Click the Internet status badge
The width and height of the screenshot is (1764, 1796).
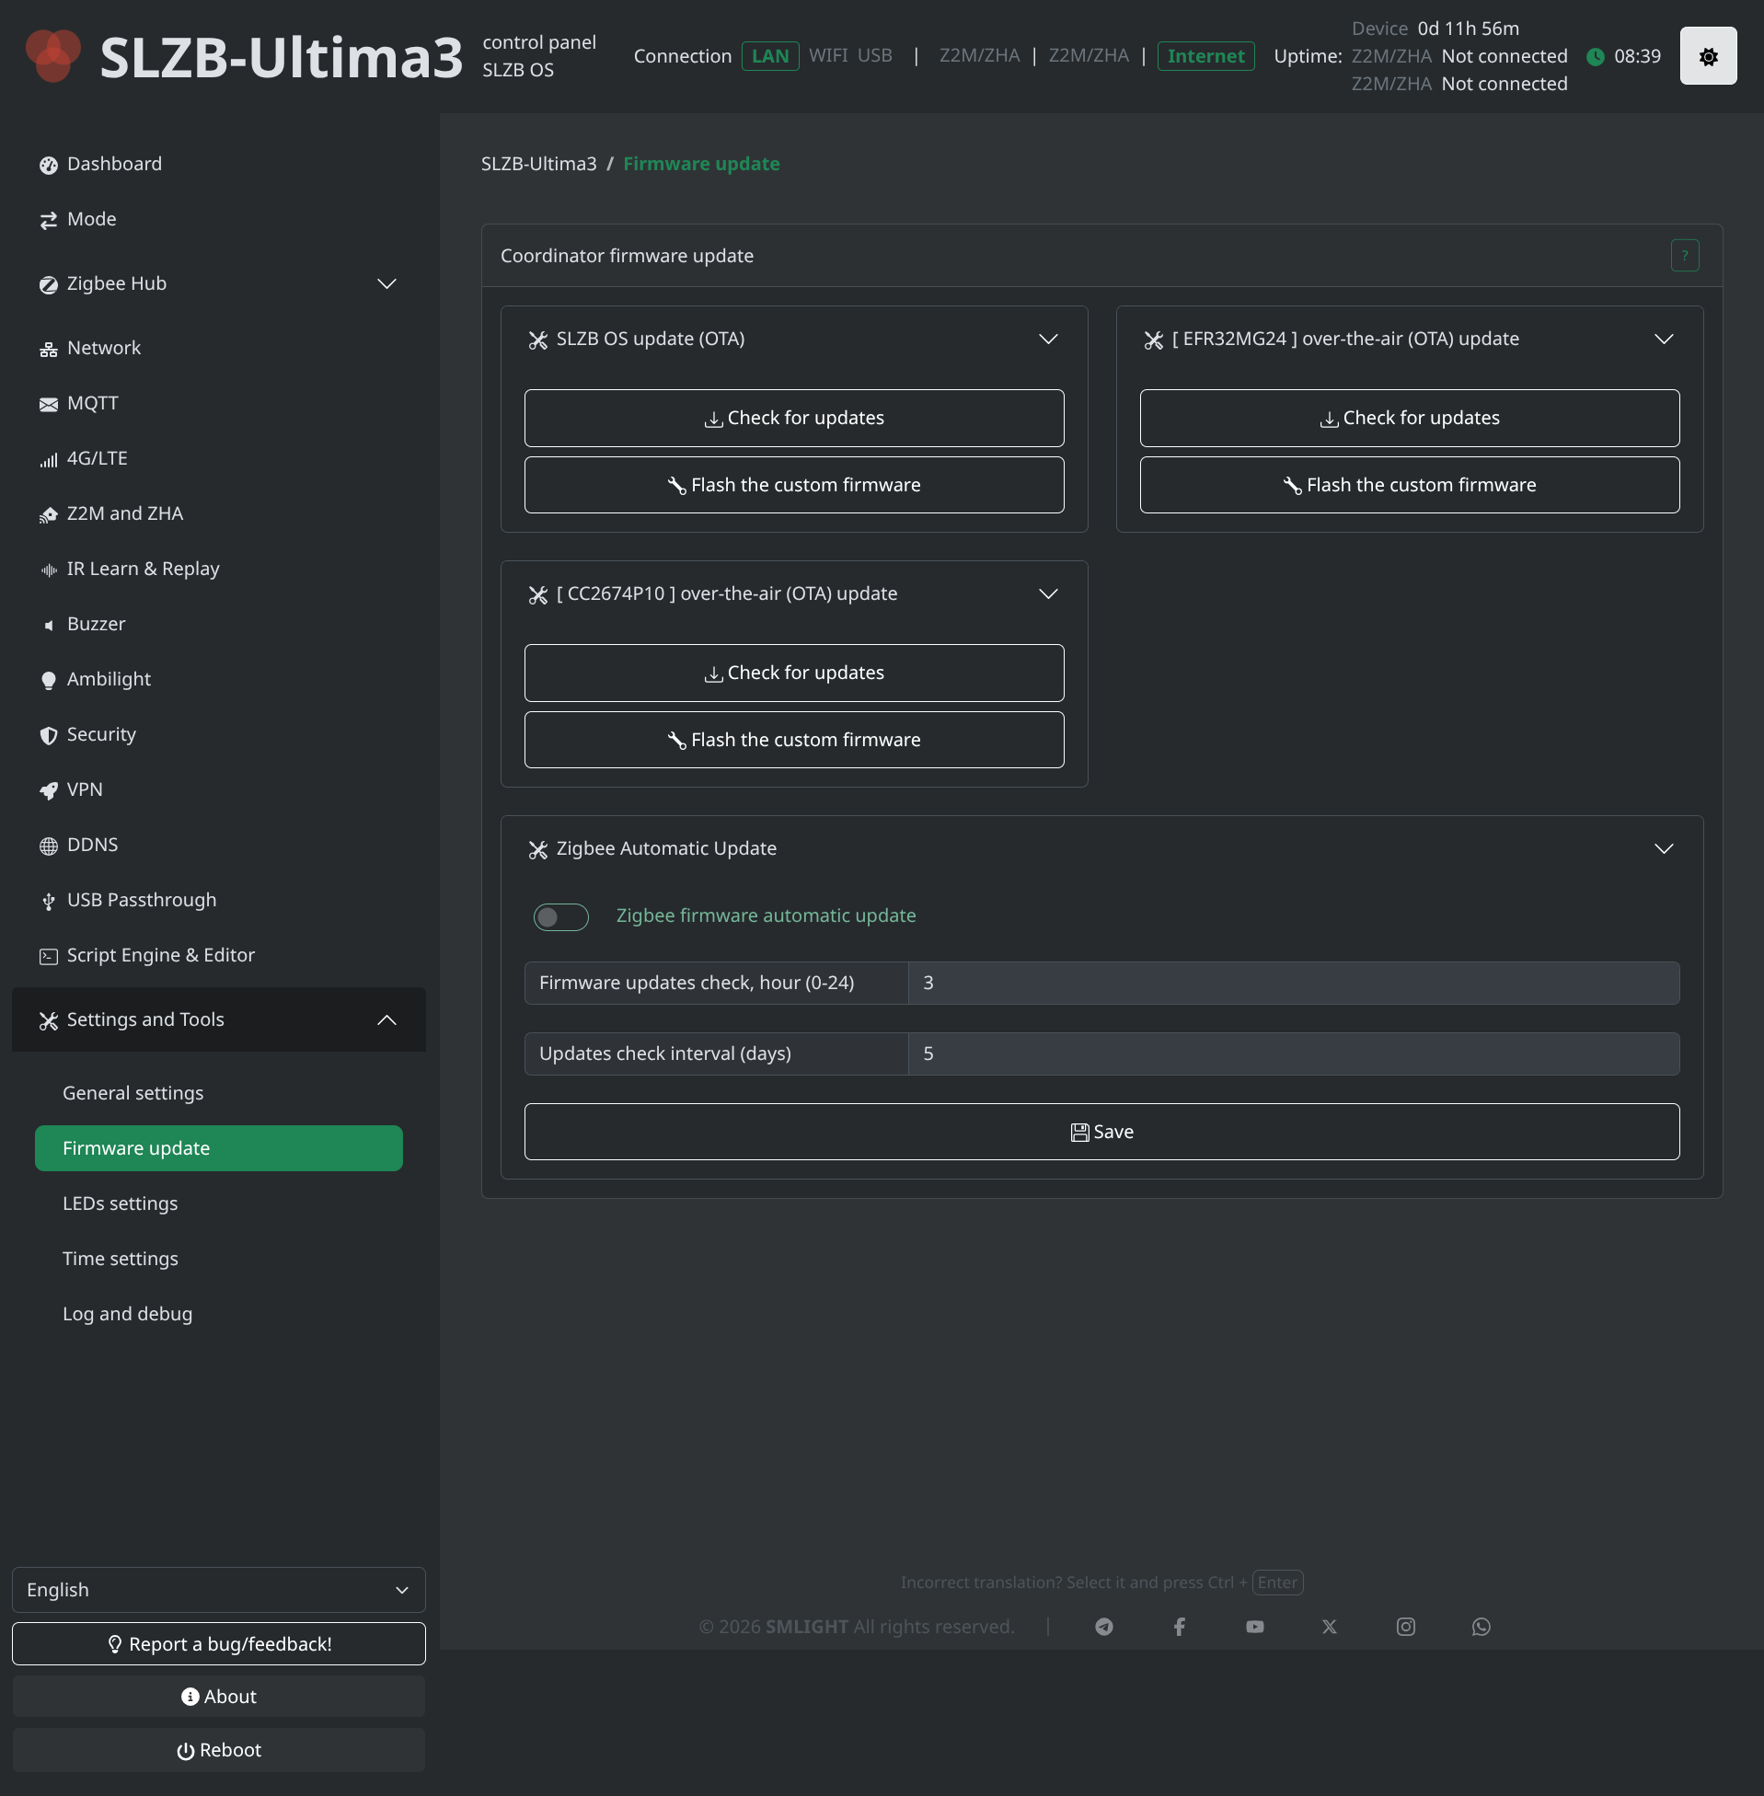tap(1205, 56)
